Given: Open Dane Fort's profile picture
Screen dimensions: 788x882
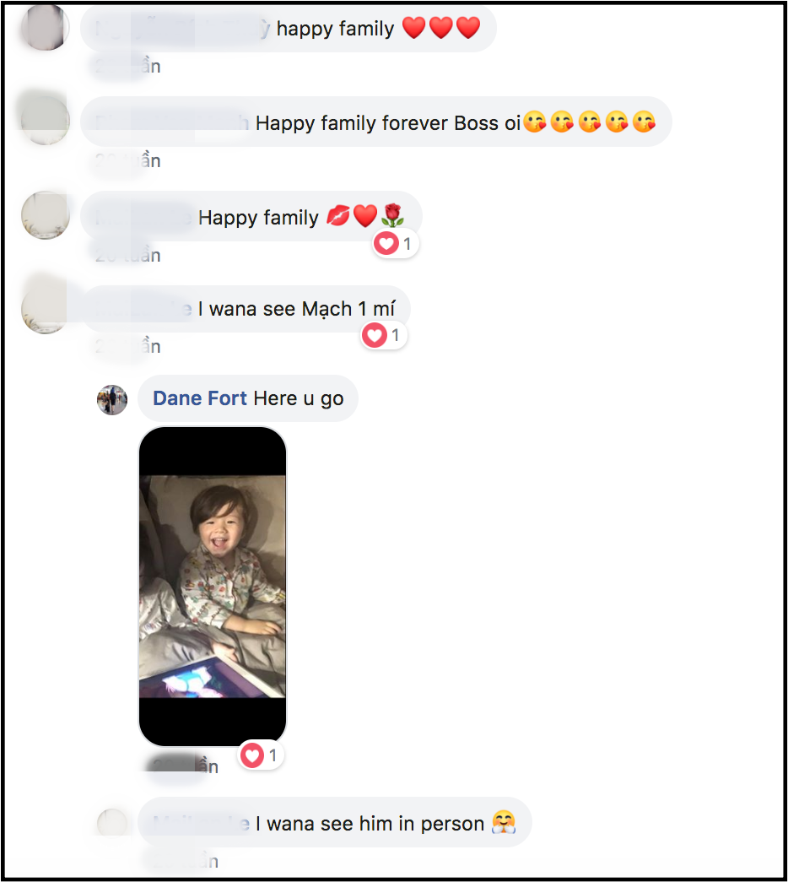Looking at the screenshot, I should (x=112, y=400).
